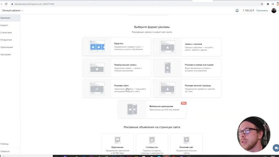Select the Сообщество site ad label

click(152, 147)
